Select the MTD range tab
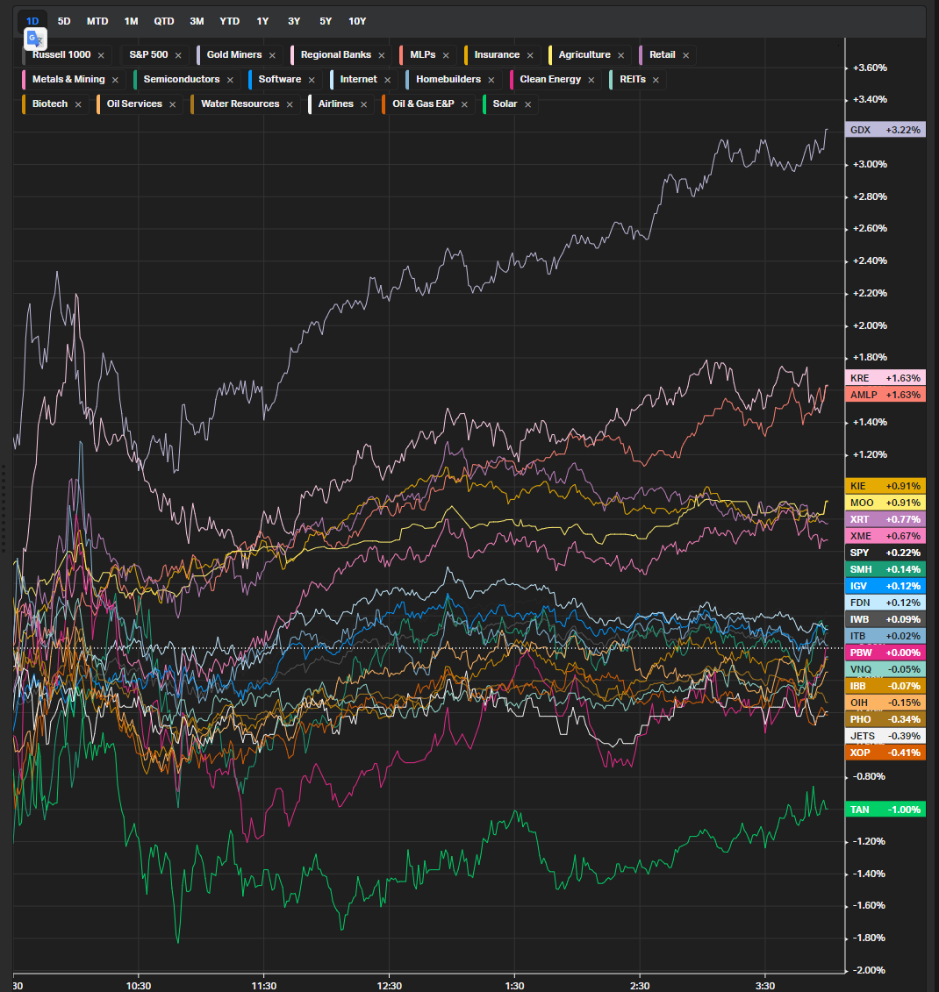 [97, 21]
